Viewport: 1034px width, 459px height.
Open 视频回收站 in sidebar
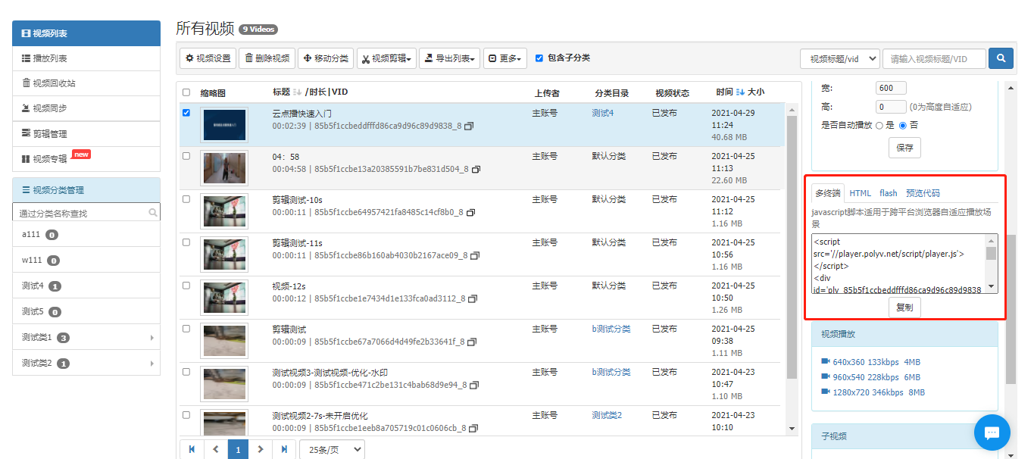(x=86, y=83)
